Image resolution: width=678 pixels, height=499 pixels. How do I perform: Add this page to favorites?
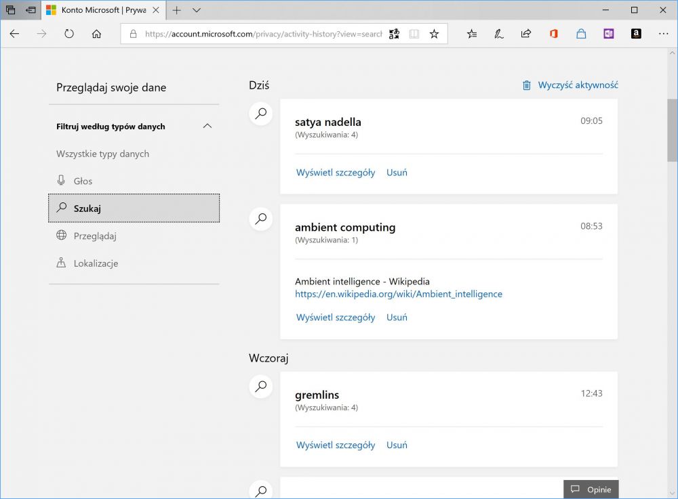pos(434,34)
